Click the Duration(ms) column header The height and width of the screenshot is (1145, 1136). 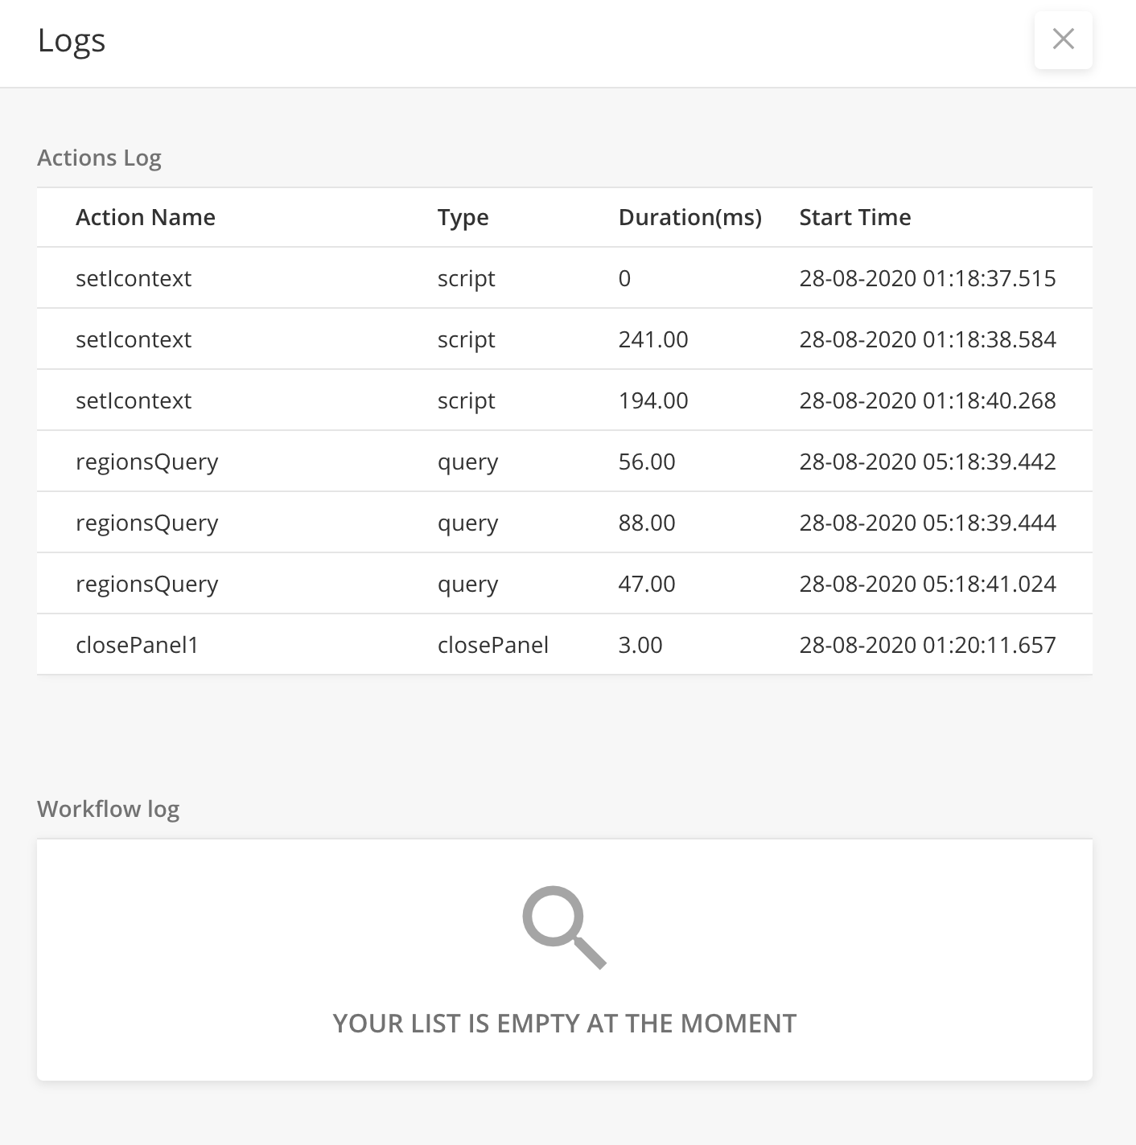[689, 217]
